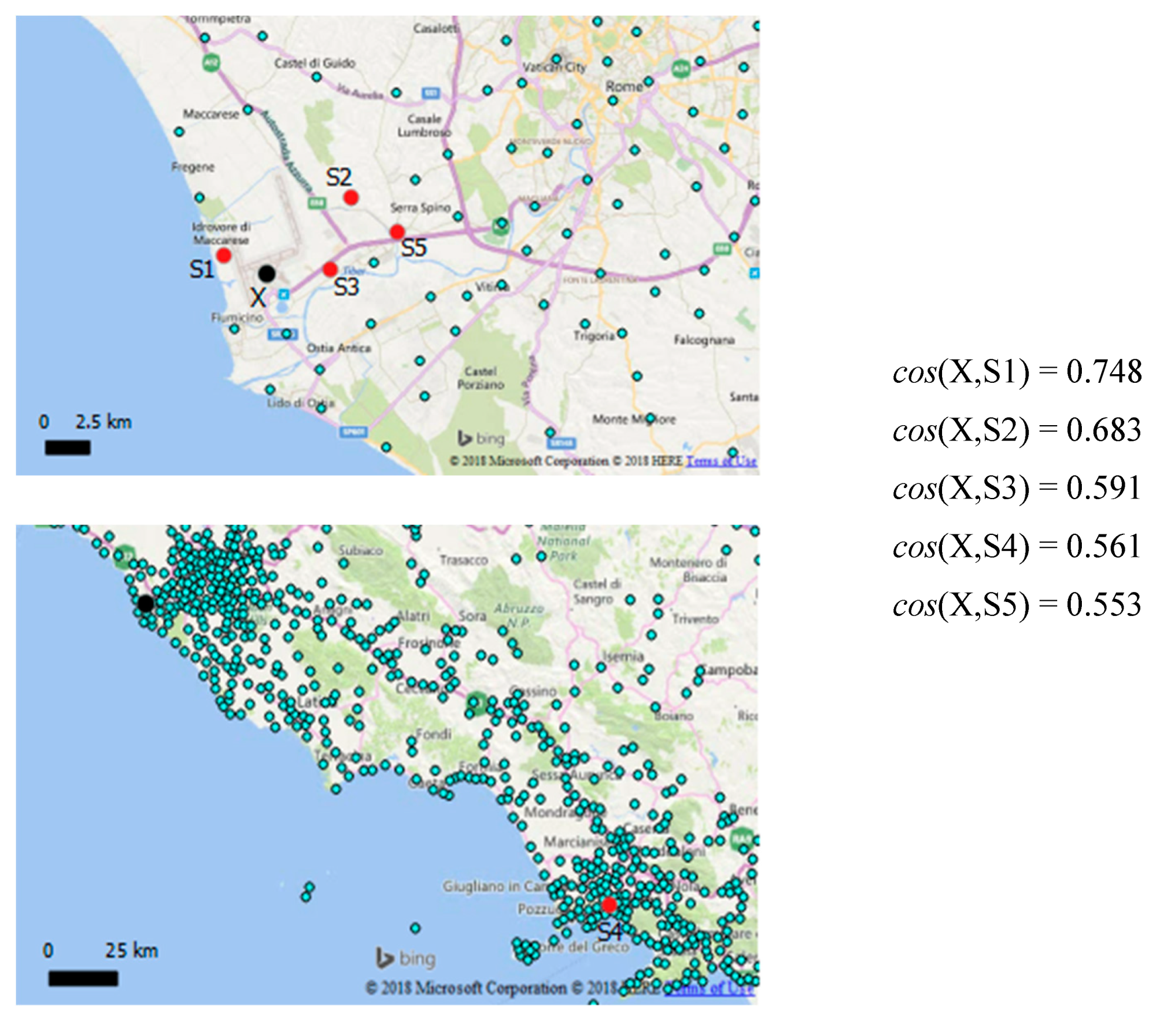Click the red S2 marker dot
1160x1023 pixels.
(x=351, y=197)
